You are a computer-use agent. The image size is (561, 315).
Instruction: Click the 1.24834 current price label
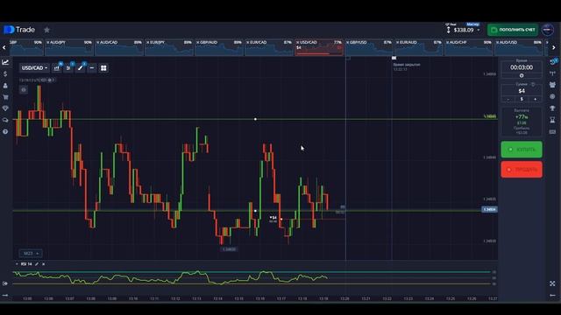point(489,209)
